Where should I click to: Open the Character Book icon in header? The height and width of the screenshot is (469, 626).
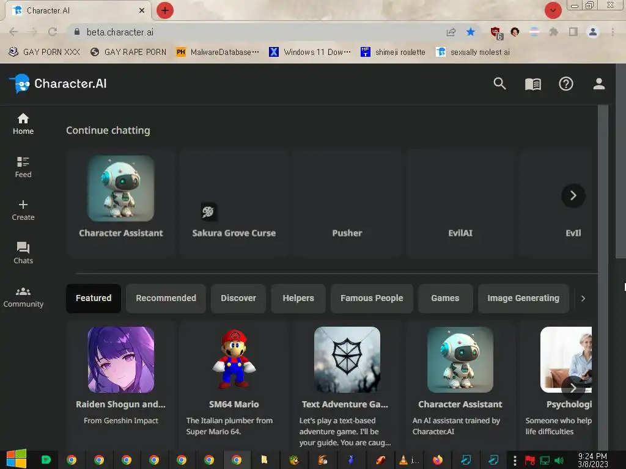point(532,84)
